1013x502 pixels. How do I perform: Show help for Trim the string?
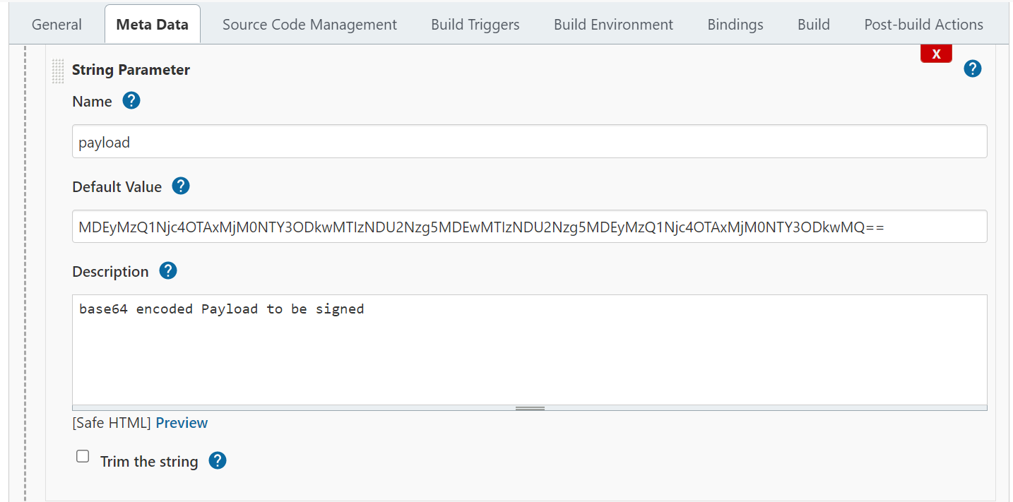218,461
